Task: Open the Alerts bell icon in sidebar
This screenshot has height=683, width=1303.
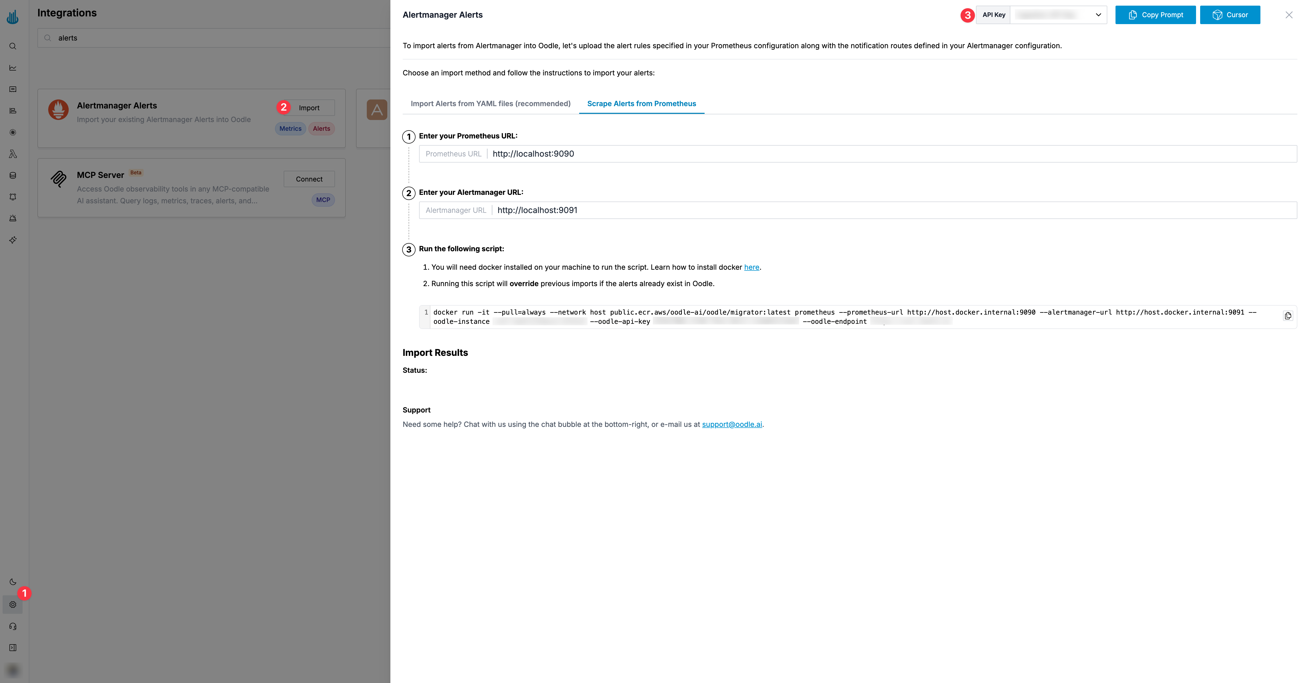Action: [x=13, y=196]
